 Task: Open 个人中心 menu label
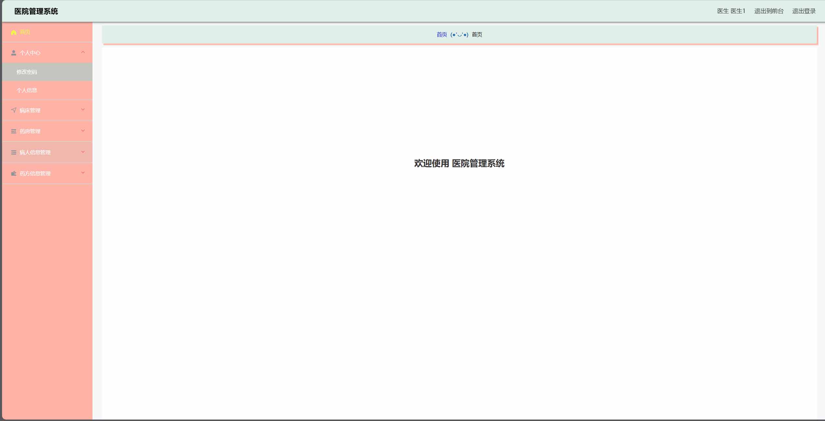click(x=30, y=53)
